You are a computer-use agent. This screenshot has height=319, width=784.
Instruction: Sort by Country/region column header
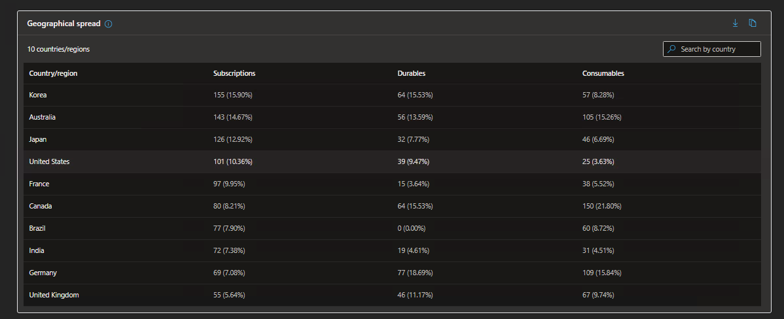pos(54,73)
